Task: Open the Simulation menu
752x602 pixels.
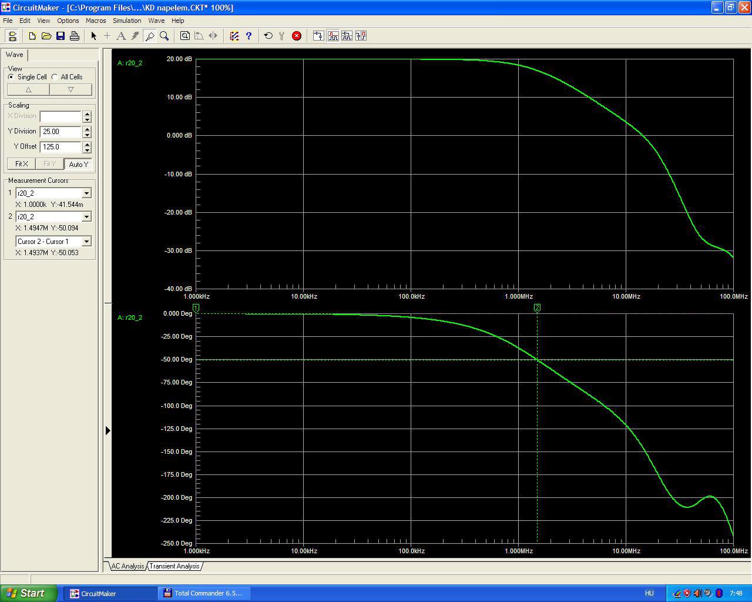Action: point(127,21)
